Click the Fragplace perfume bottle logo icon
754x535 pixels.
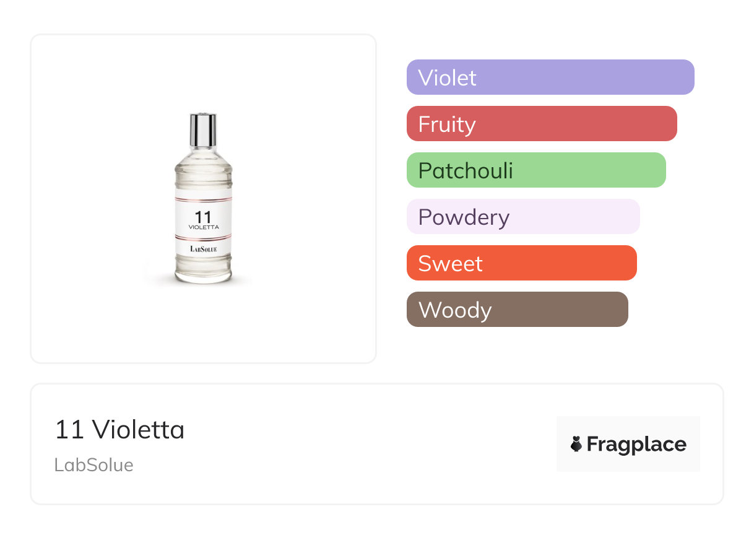576,444
